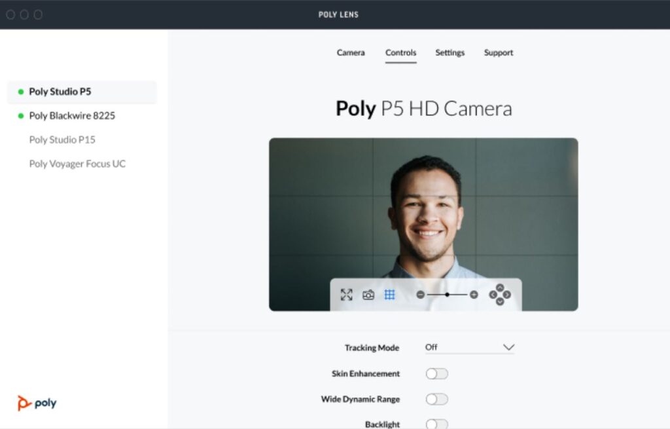Screen dimensions: 670x429
Task: Click the Poly logo in the sidebar
Action: [37, 403]
